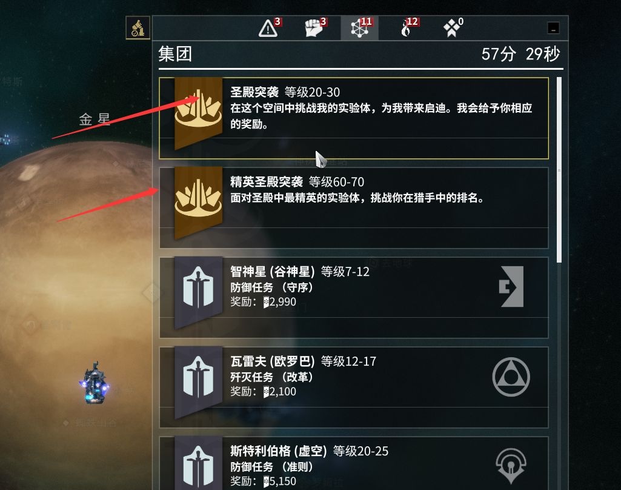
Task: Click the arrow syndicate emblem on 智神星 row
Action: click(x=511, y=287)
